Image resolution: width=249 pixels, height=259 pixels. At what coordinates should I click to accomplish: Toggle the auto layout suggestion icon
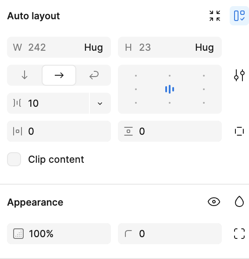[x=239, y=16]
